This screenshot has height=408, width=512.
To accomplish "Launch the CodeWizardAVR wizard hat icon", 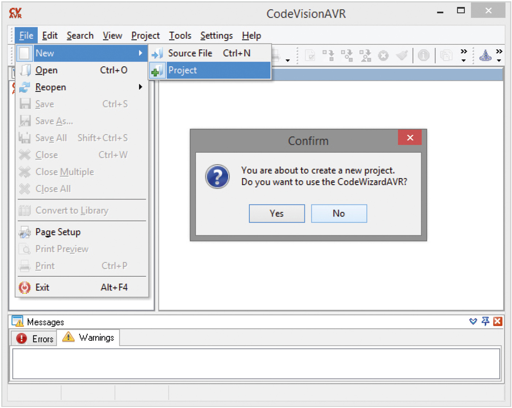I will (x=485, y=55).
